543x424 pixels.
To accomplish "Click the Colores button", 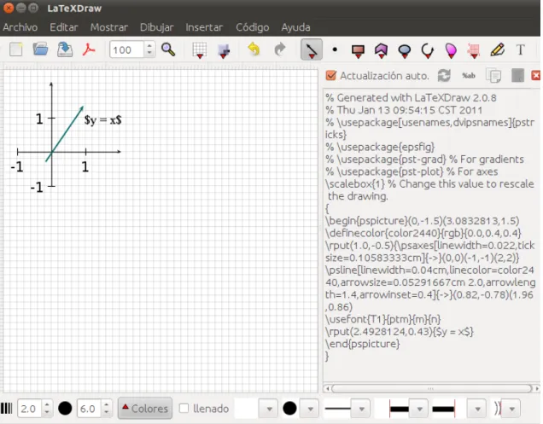I will [x=145, y=409].
